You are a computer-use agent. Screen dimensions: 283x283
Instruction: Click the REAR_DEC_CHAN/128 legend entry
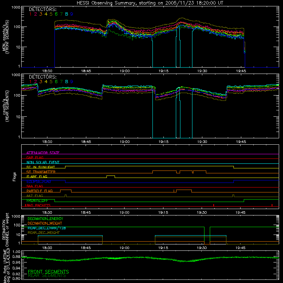[x=47, y=228]
